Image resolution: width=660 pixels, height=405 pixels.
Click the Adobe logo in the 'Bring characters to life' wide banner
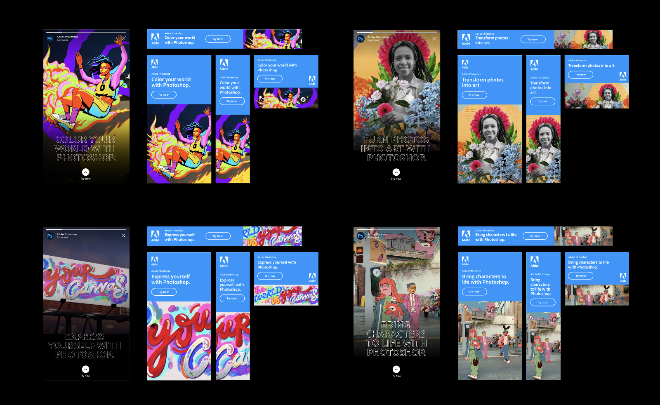466,236
